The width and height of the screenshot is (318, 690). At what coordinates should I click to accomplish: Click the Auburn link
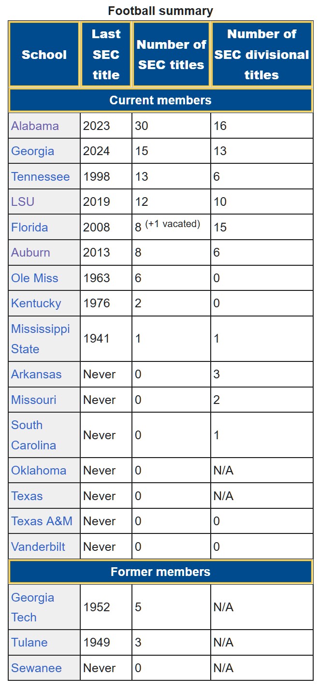coord(30,253)
